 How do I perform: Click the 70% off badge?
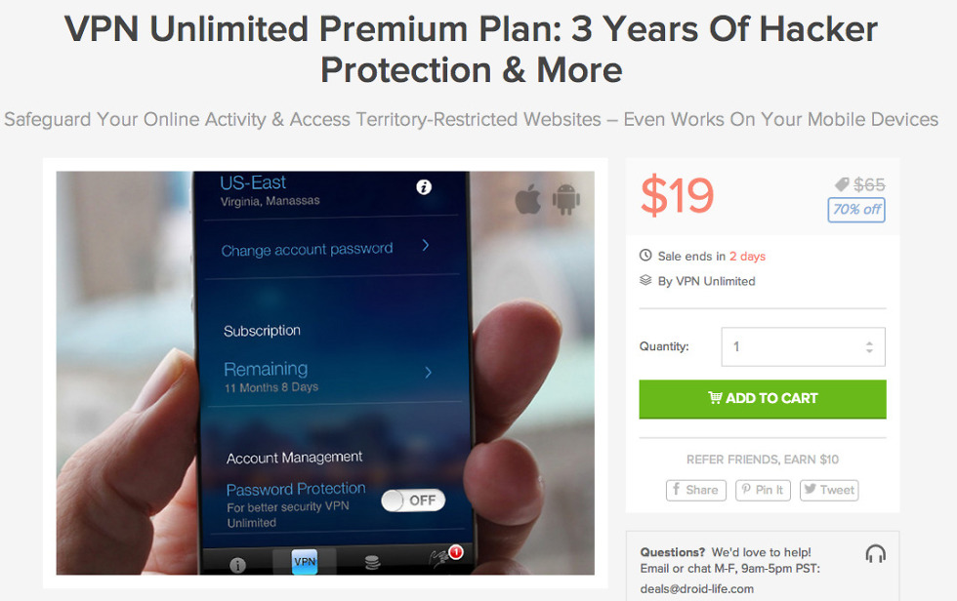click(x=856, y=210)
